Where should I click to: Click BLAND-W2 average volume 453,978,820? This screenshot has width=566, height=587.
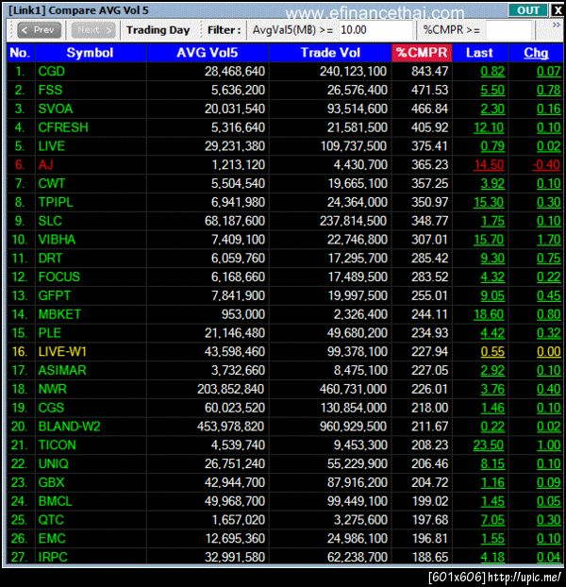click(x=231, y=427)
